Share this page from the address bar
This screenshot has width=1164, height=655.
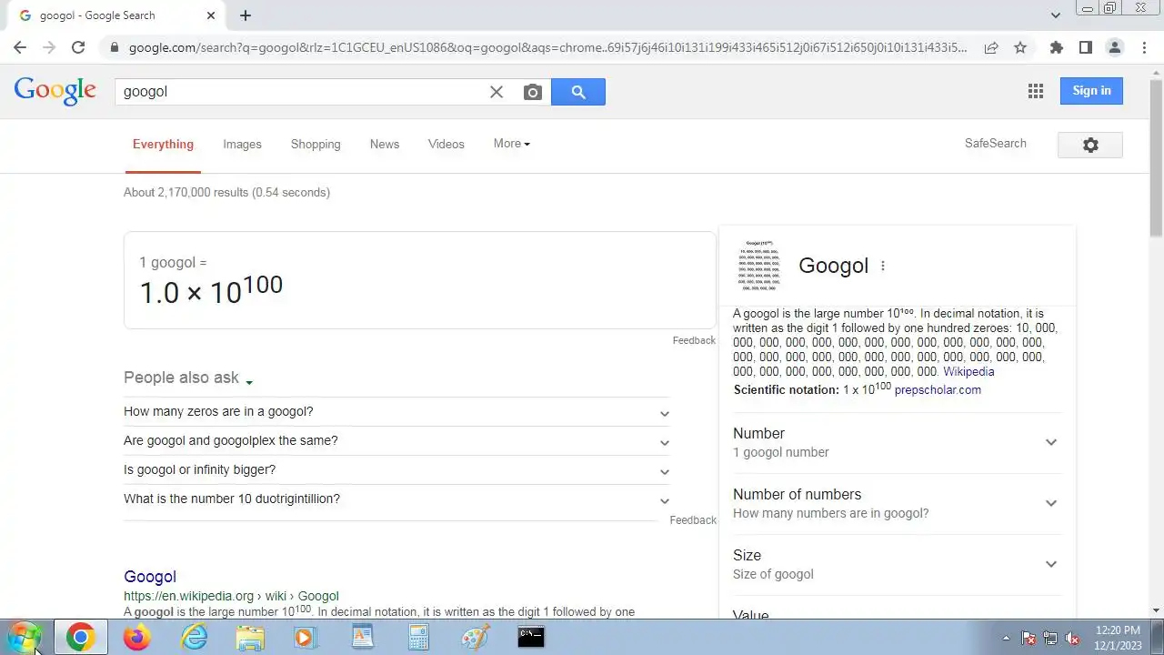[991, 47]
